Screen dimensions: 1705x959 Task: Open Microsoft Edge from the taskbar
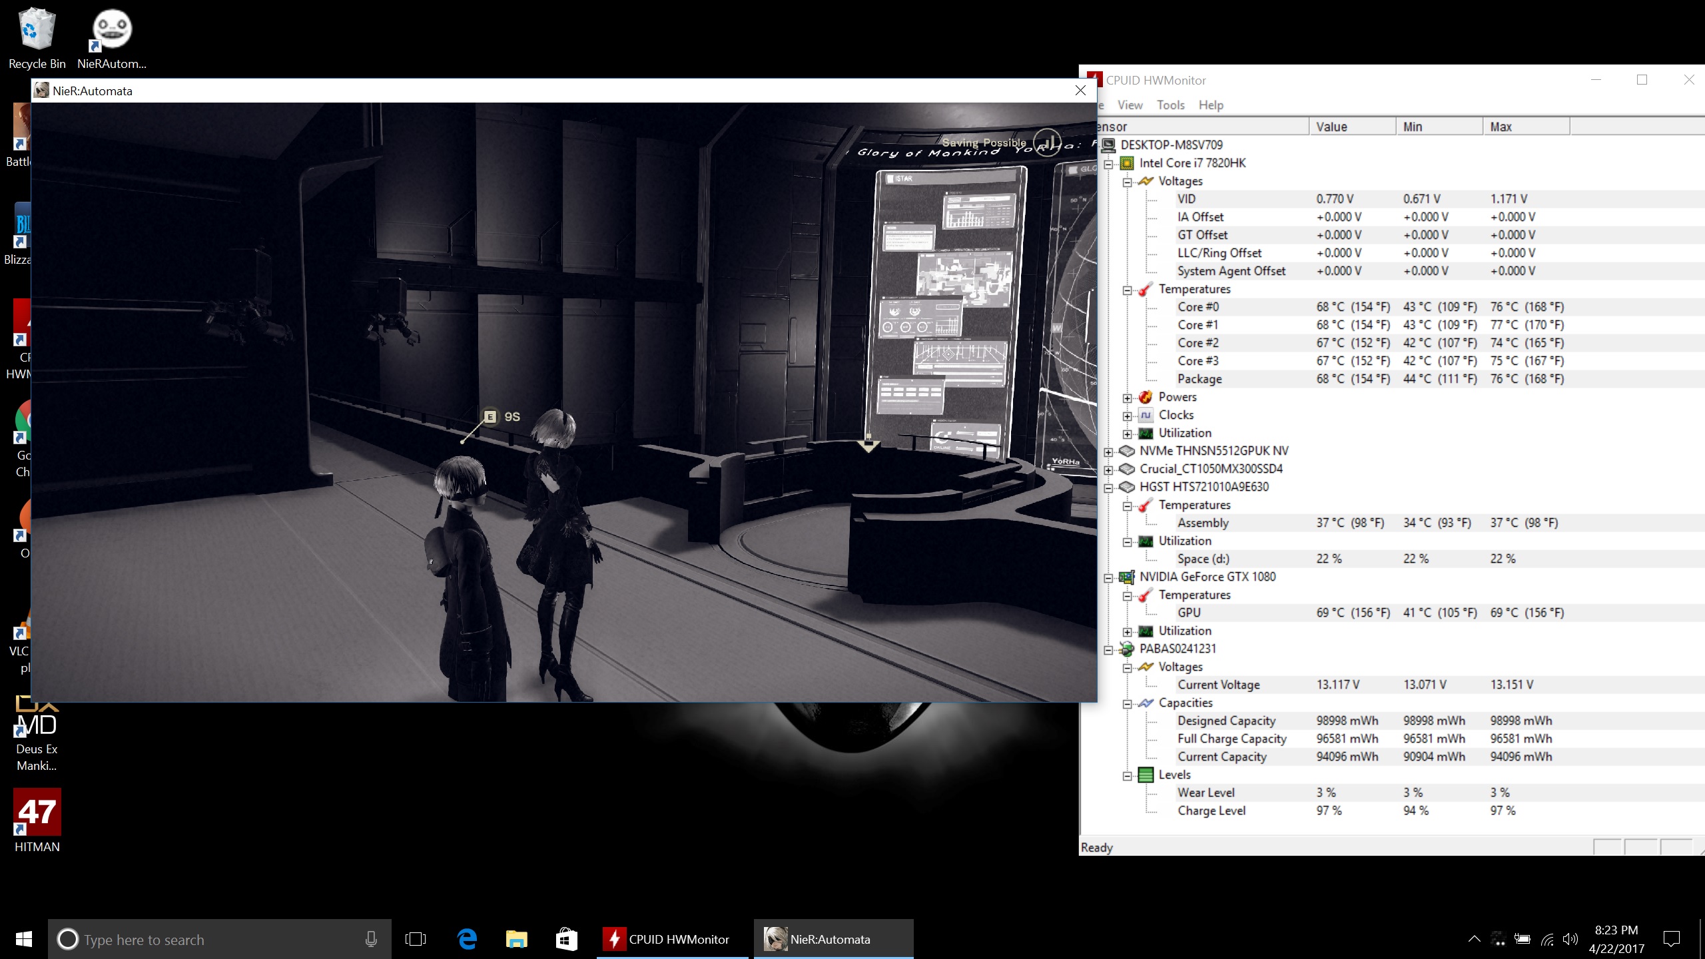(468, 939)
